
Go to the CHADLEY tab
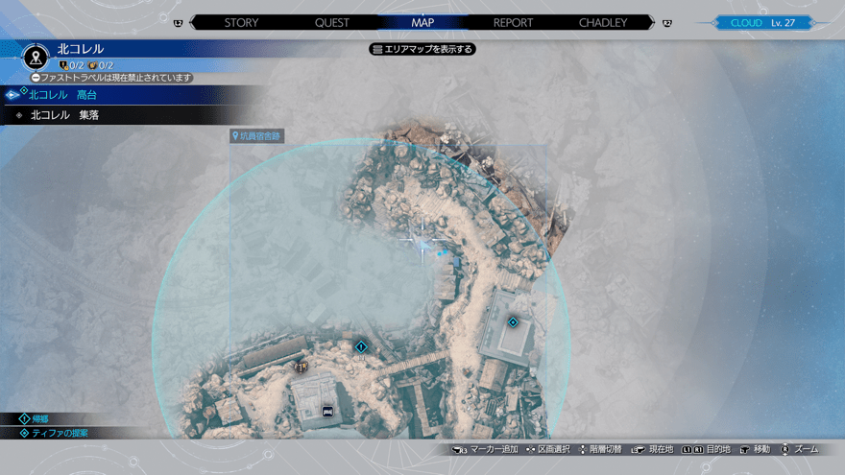click(x=603, y=22)
